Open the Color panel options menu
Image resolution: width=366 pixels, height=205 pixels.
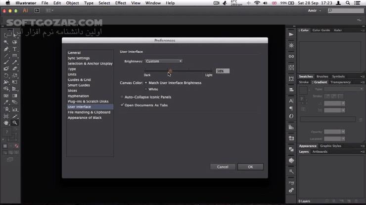point(362,30)
